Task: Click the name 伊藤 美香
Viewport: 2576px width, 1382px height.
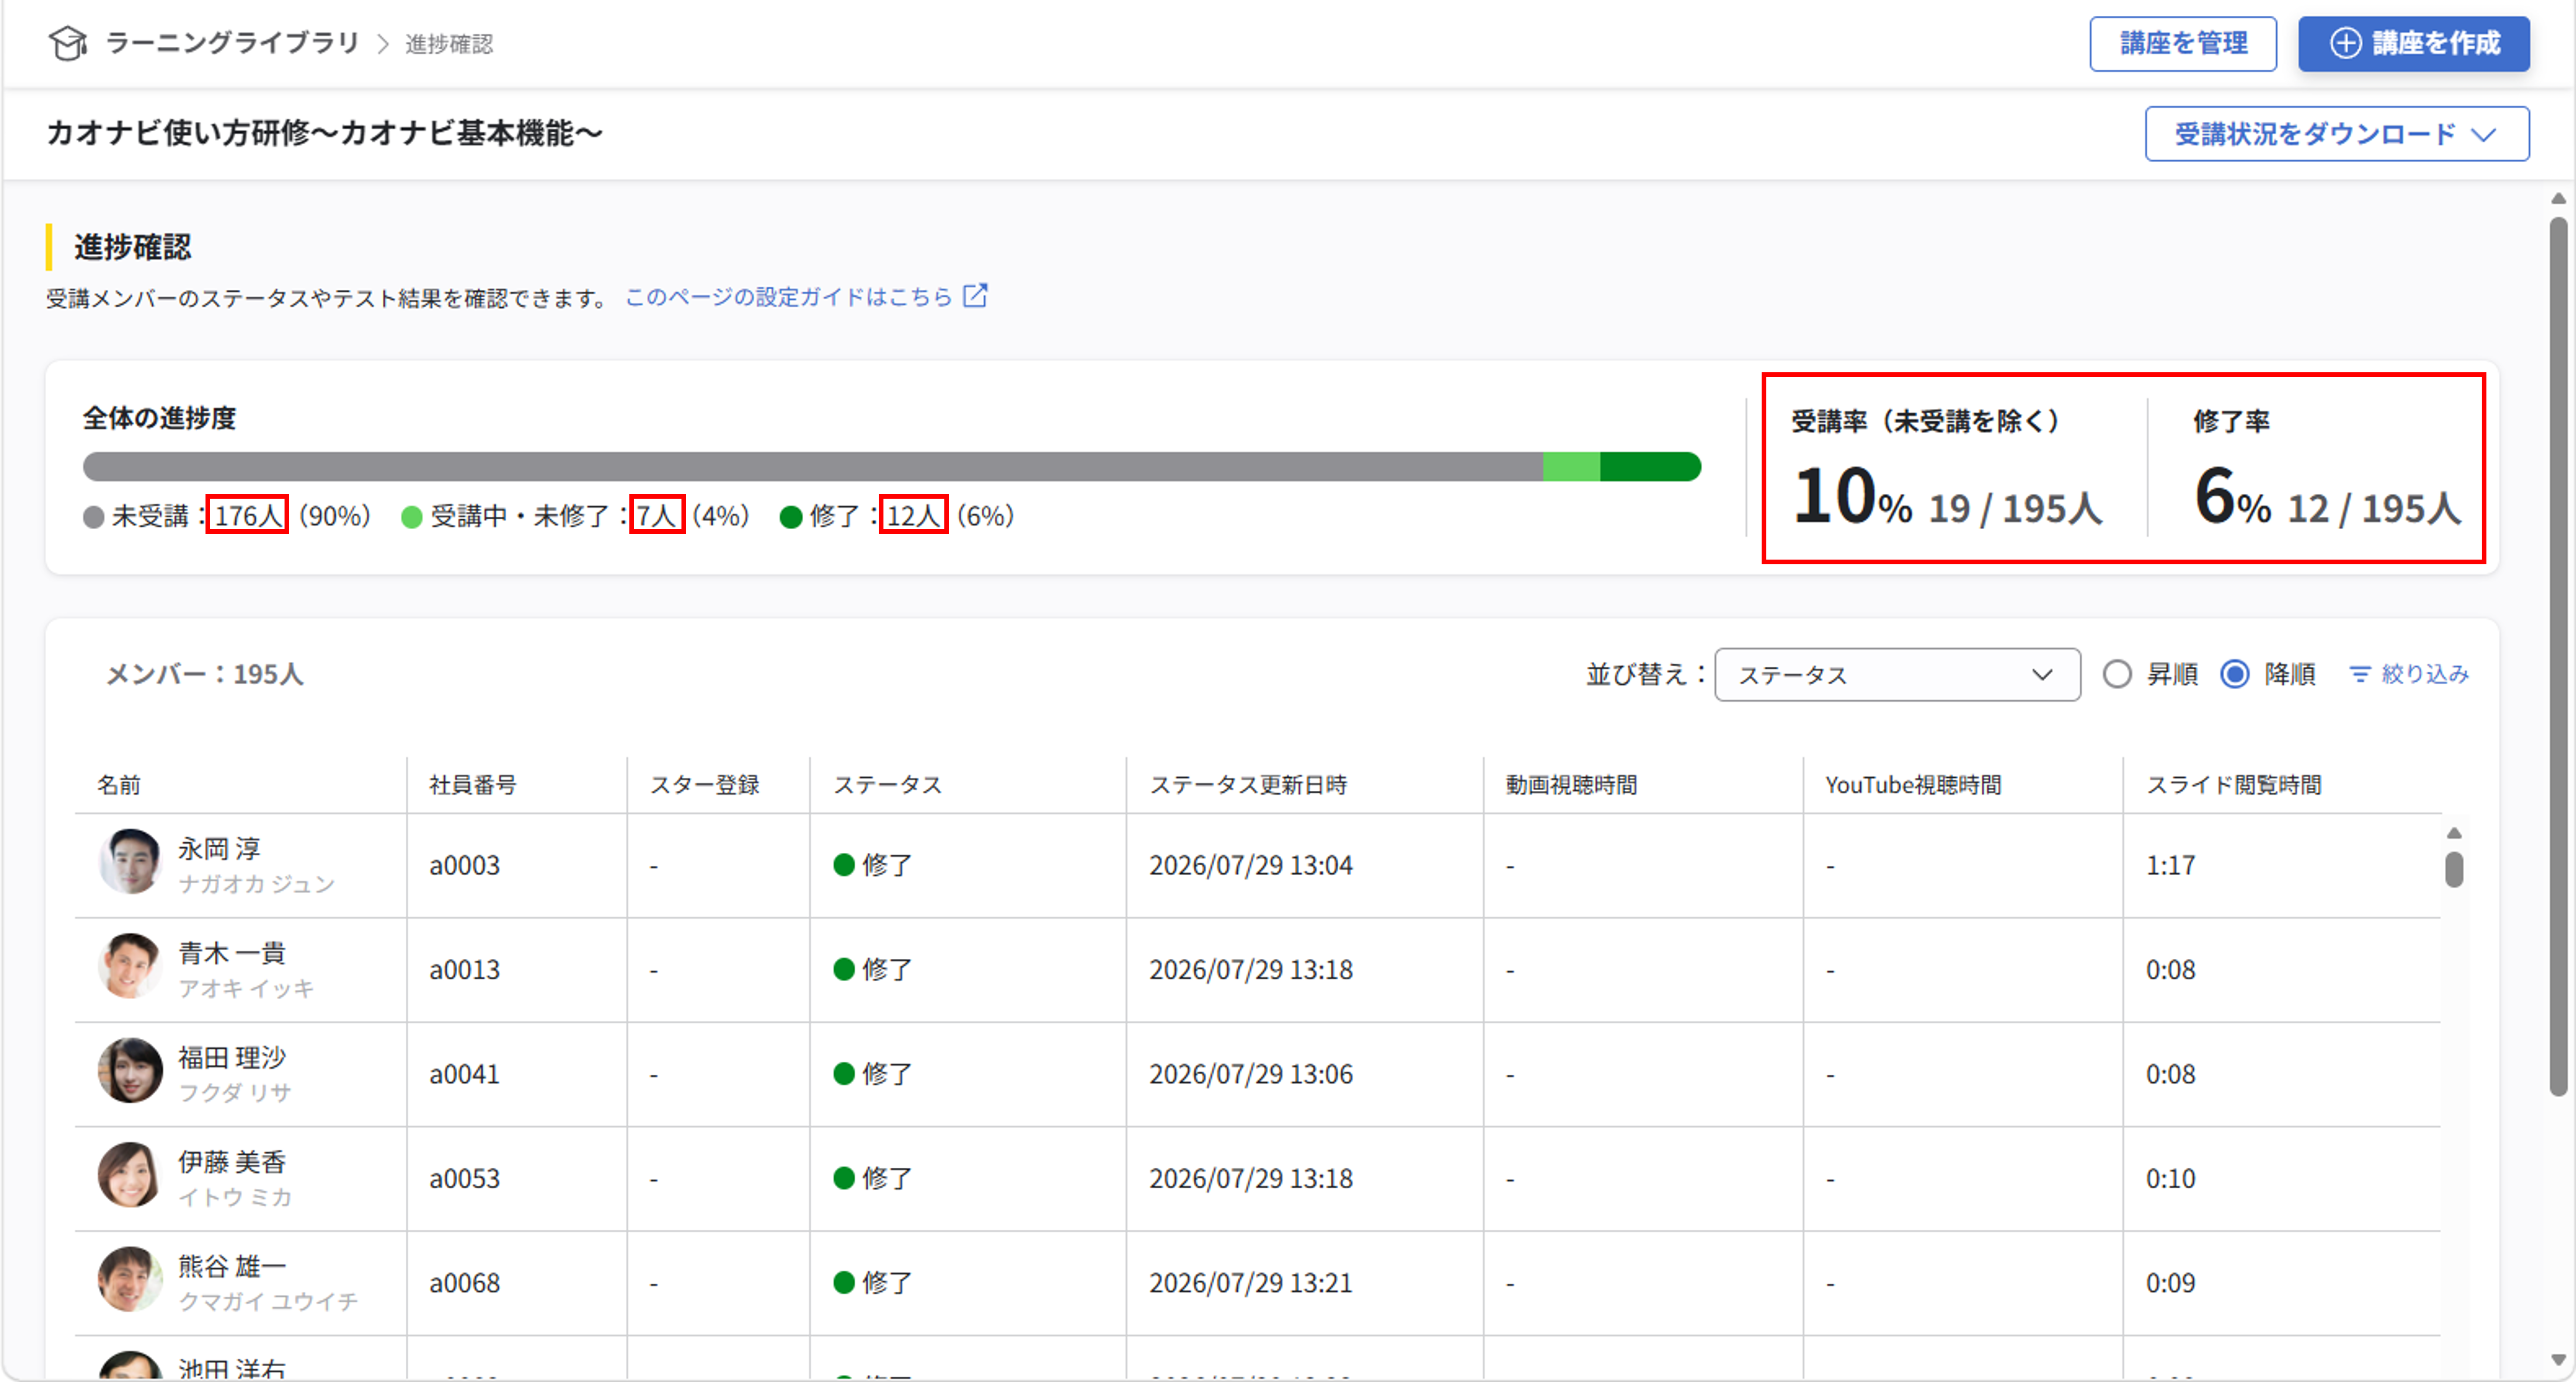Action: (232, 1162)
